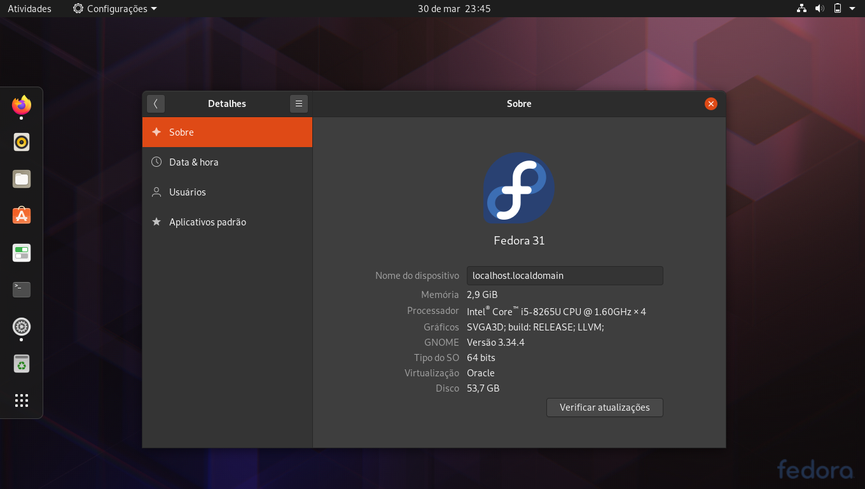Open the Files manager from the dock
This screenshot has width=865, height=489.
[x=22, y=179]
